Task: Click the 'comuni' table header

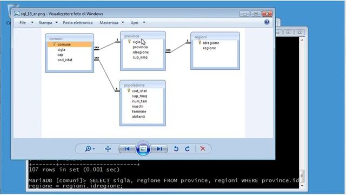Action: pos(56,38)
